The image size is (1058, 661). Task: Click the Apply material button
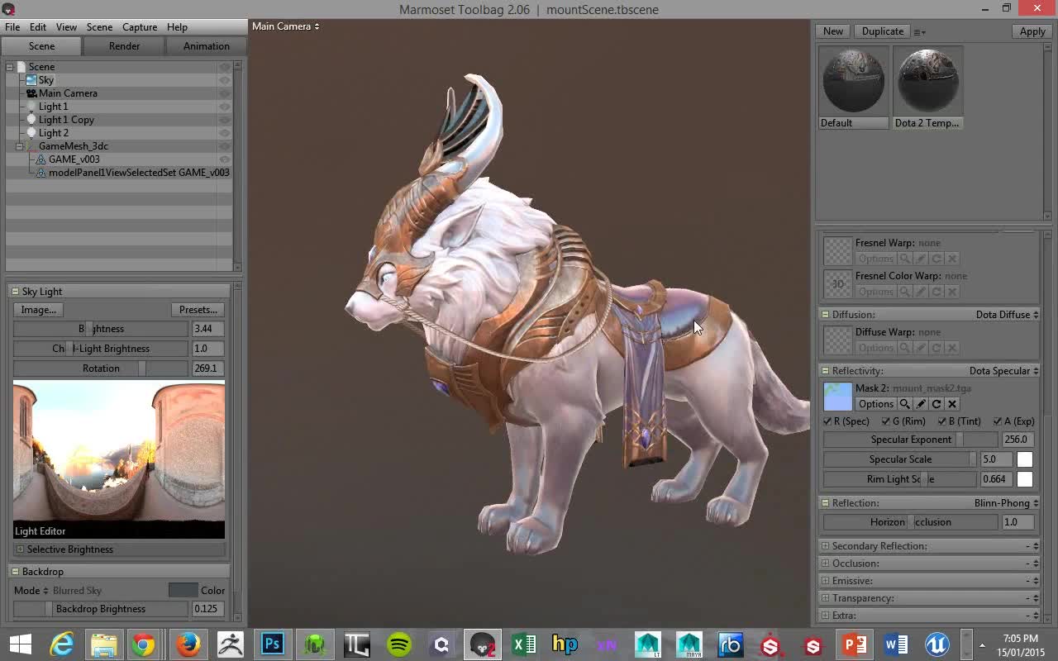[x=1032, y=31]
